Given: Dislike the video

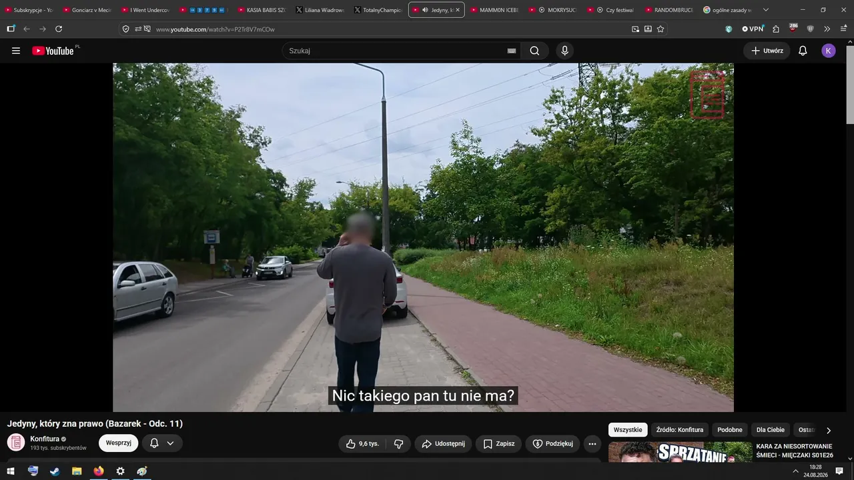Looking at the screenshot, I should [x=398, y=443].
